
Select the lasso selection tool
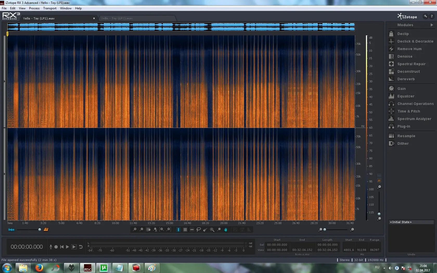[x=198, y=230]
